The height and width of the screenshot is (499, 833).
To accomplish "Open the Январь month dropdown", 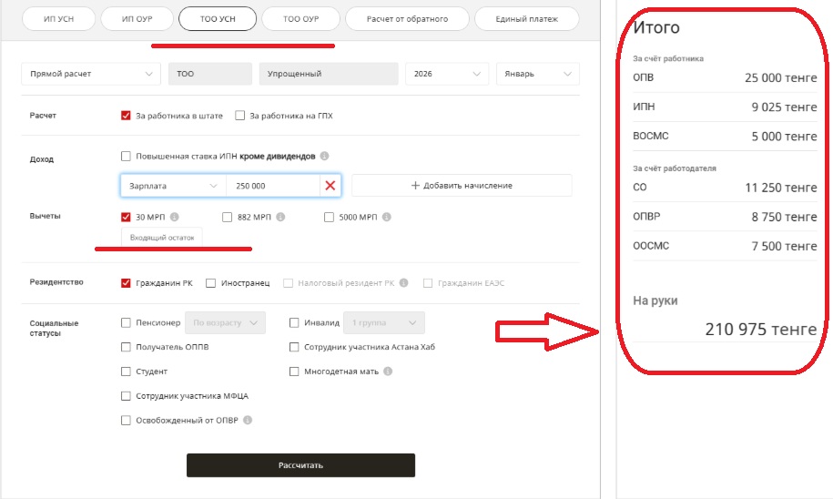I will [537, 74].
